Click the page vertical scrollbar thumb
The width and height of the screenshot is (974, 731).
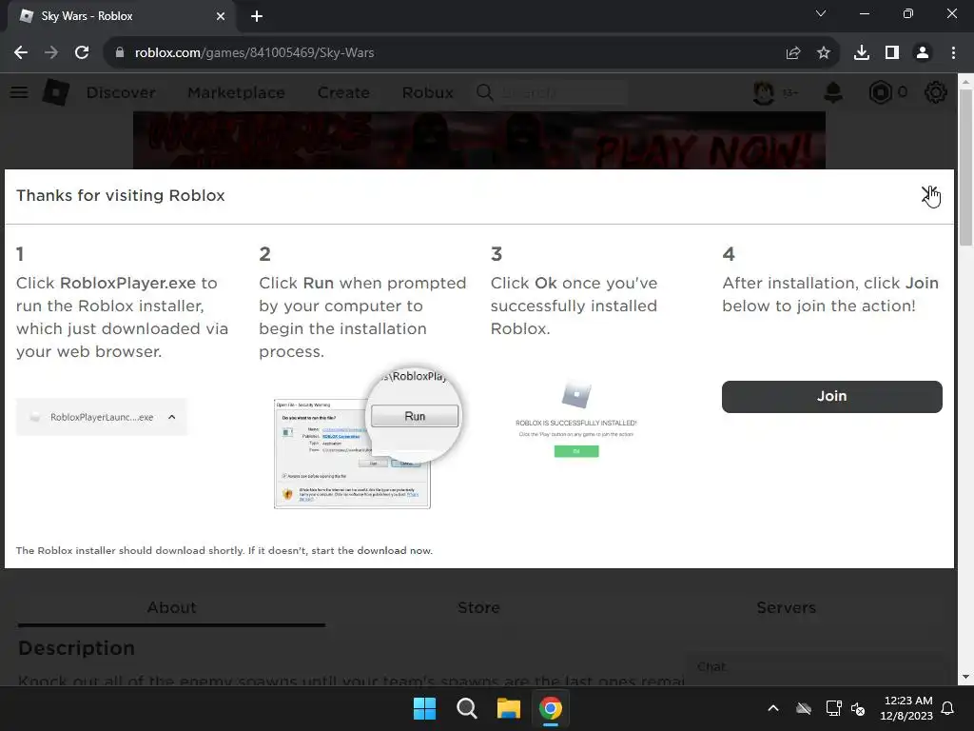click(x=965, y=168)
